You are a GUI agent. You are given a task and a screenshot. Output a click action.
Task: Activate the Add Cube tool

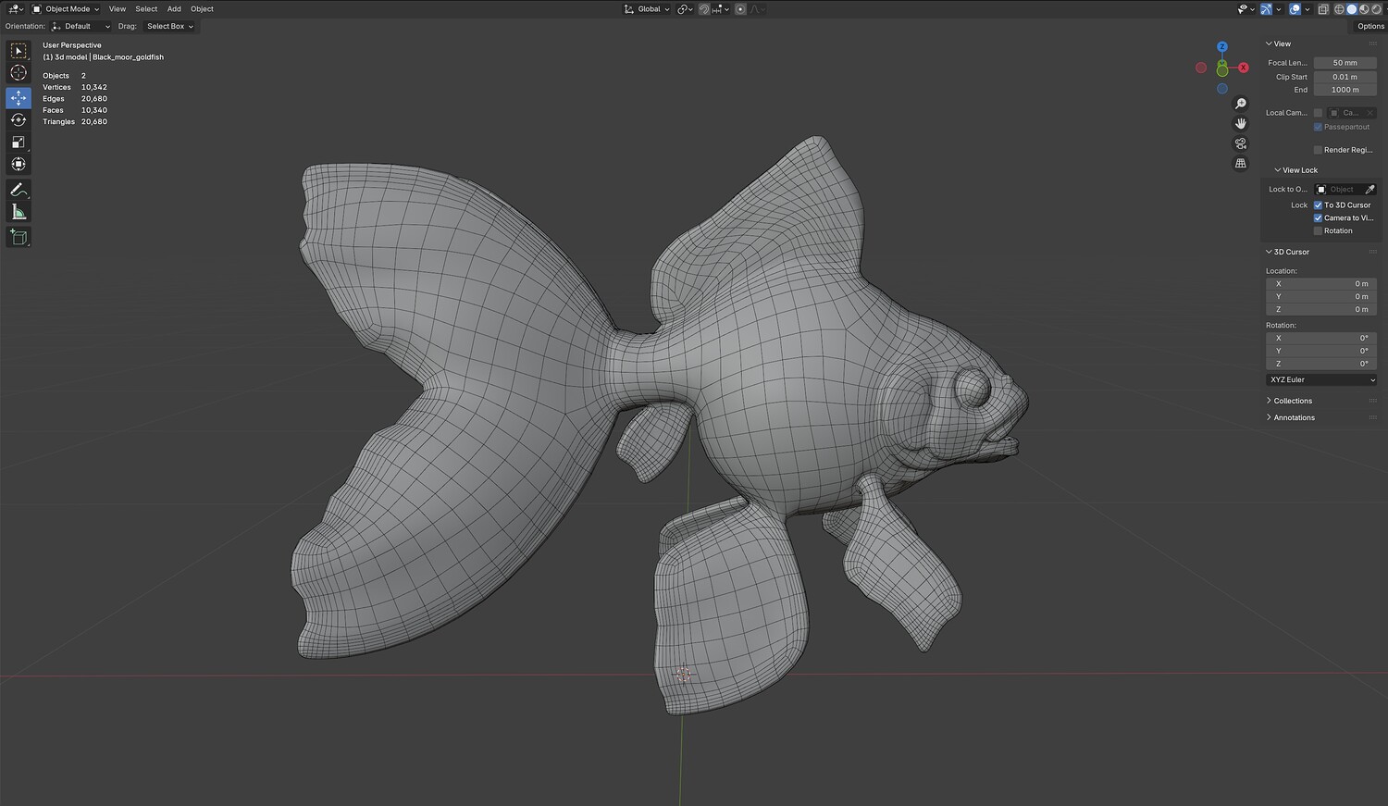click(19, 238)
